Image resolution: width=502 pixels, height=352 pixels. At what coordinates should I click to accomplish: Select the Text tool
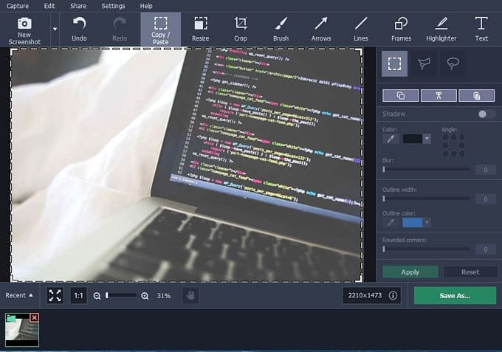tap(481, 28)
